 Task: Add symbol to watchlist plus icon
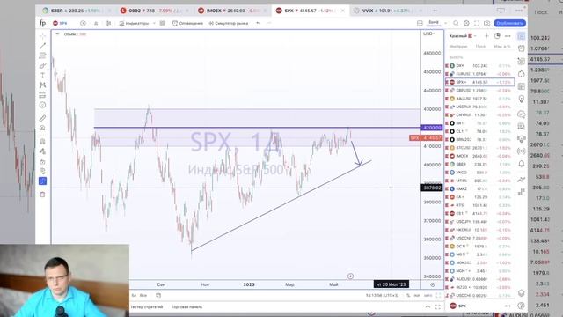486,36
